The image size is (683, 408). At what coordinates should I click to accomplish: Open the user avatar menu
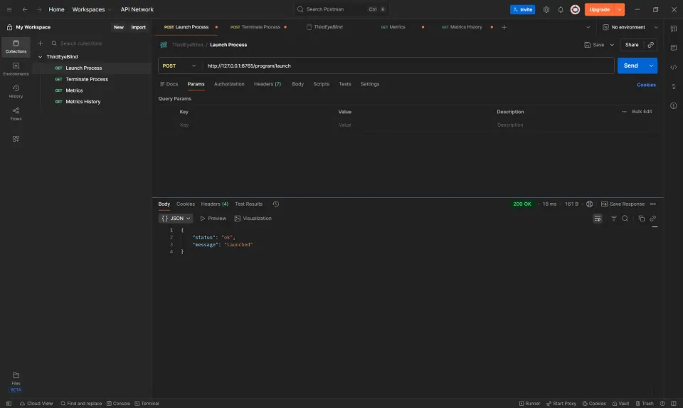[x=575, y=9]
